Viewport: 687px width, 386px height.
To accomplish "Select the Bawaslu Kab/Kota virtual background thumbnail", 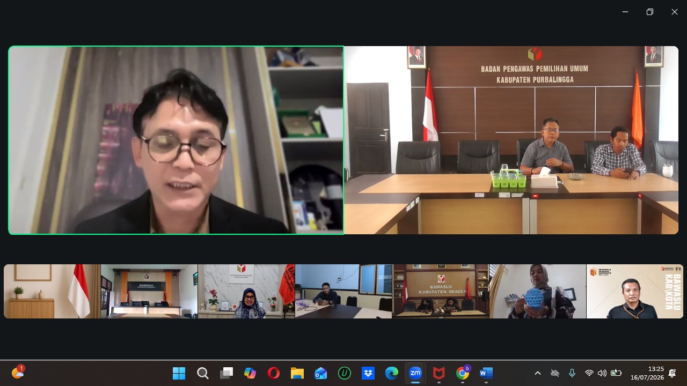I will pyautogui.click(x=635, y=291).
